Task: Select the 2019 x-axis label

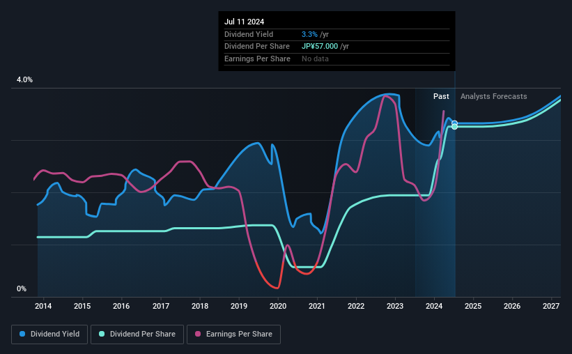Action: tap(238, 306)
